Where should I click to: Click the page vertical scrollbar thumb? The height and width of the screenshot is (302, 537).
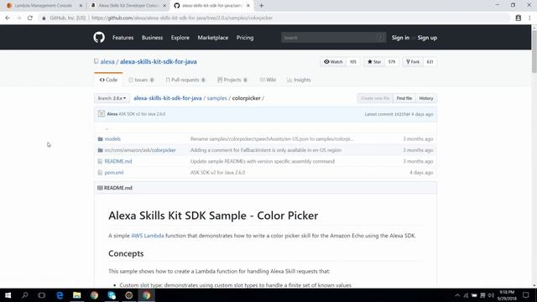(534, 51)
